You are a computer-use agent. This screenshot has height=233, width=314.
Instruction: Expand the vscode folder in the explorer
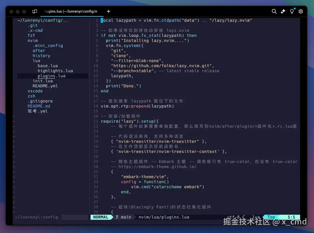(x=35, y=91)
